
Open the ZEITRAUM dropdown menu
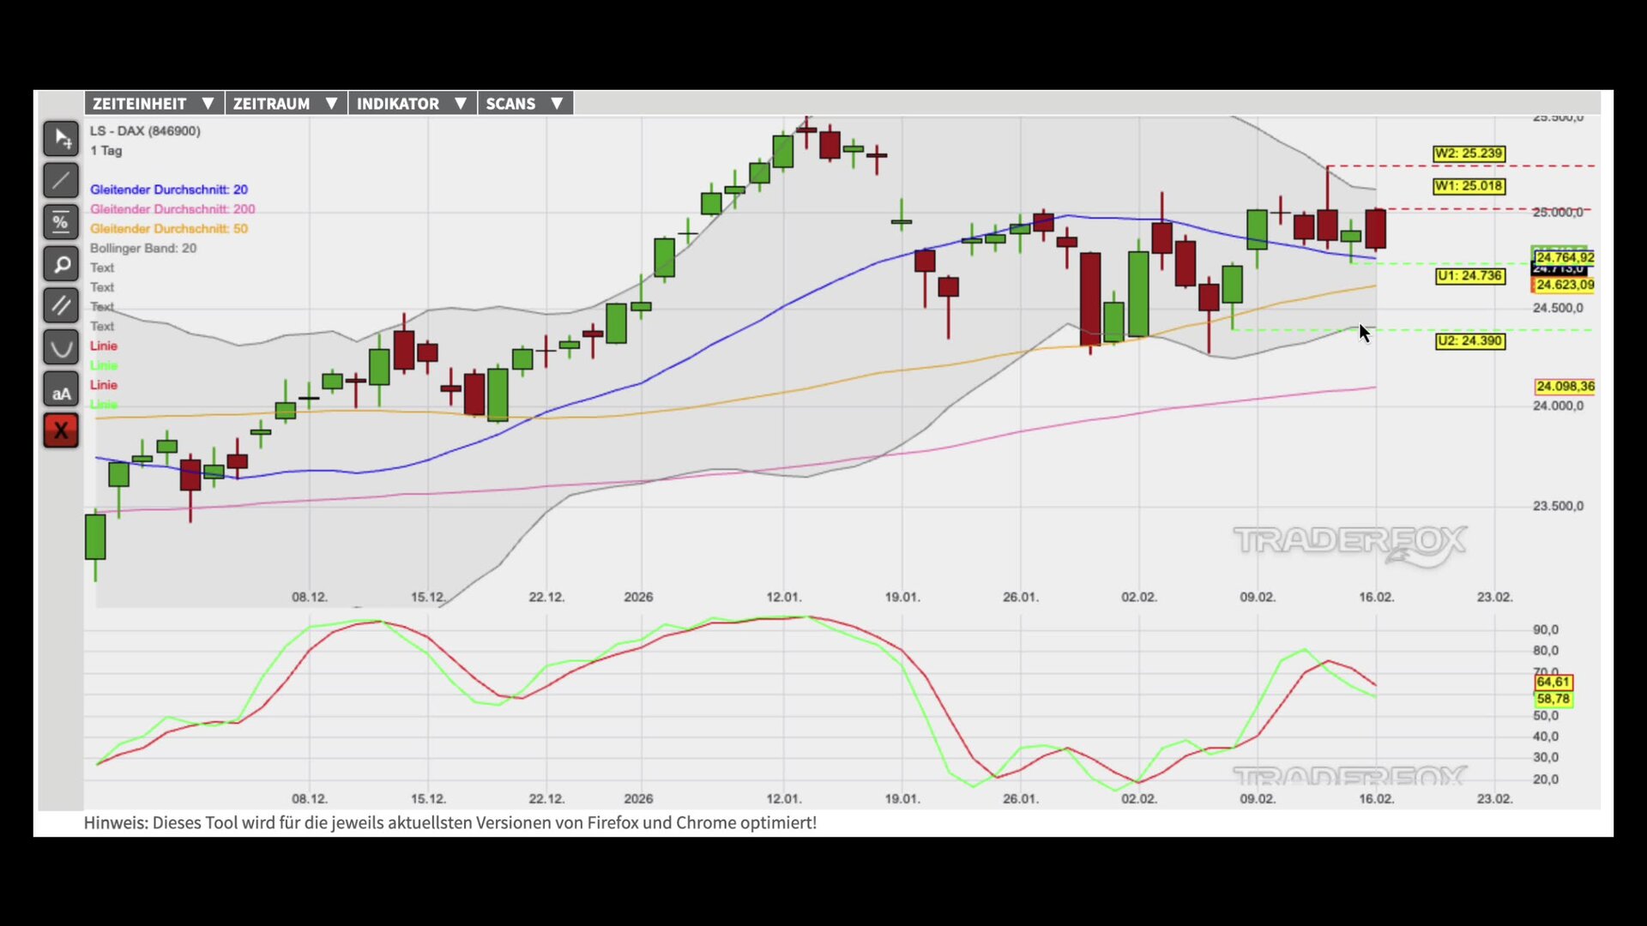point(285,104)
